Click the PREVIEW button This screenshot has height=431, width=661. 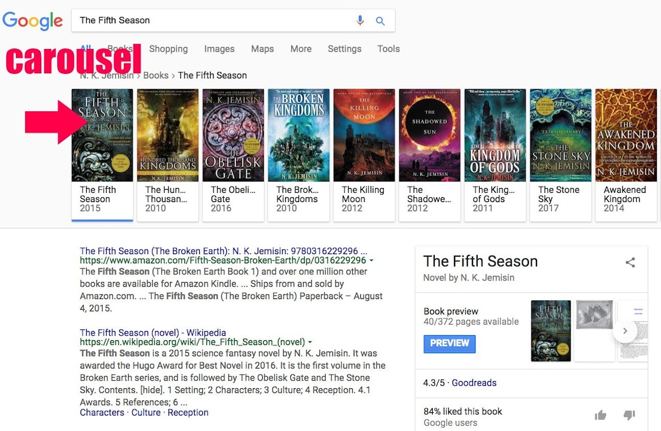[449, 344]
